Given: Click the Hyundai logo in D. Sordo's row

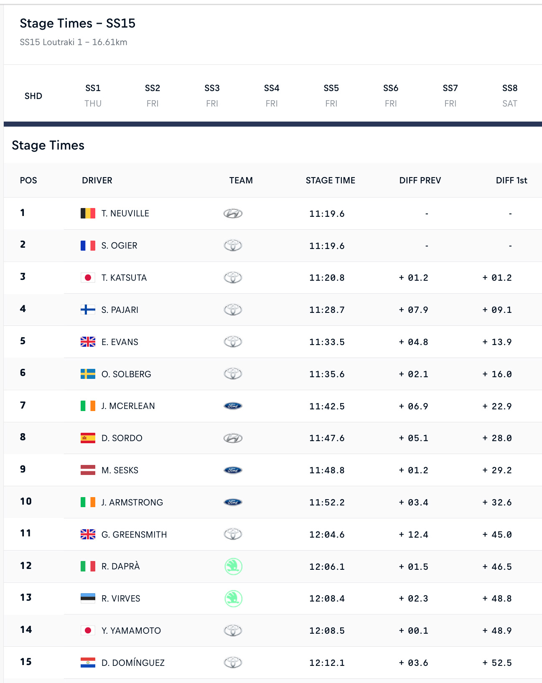Looking at the screenshot, I should [x=233, y=438].
